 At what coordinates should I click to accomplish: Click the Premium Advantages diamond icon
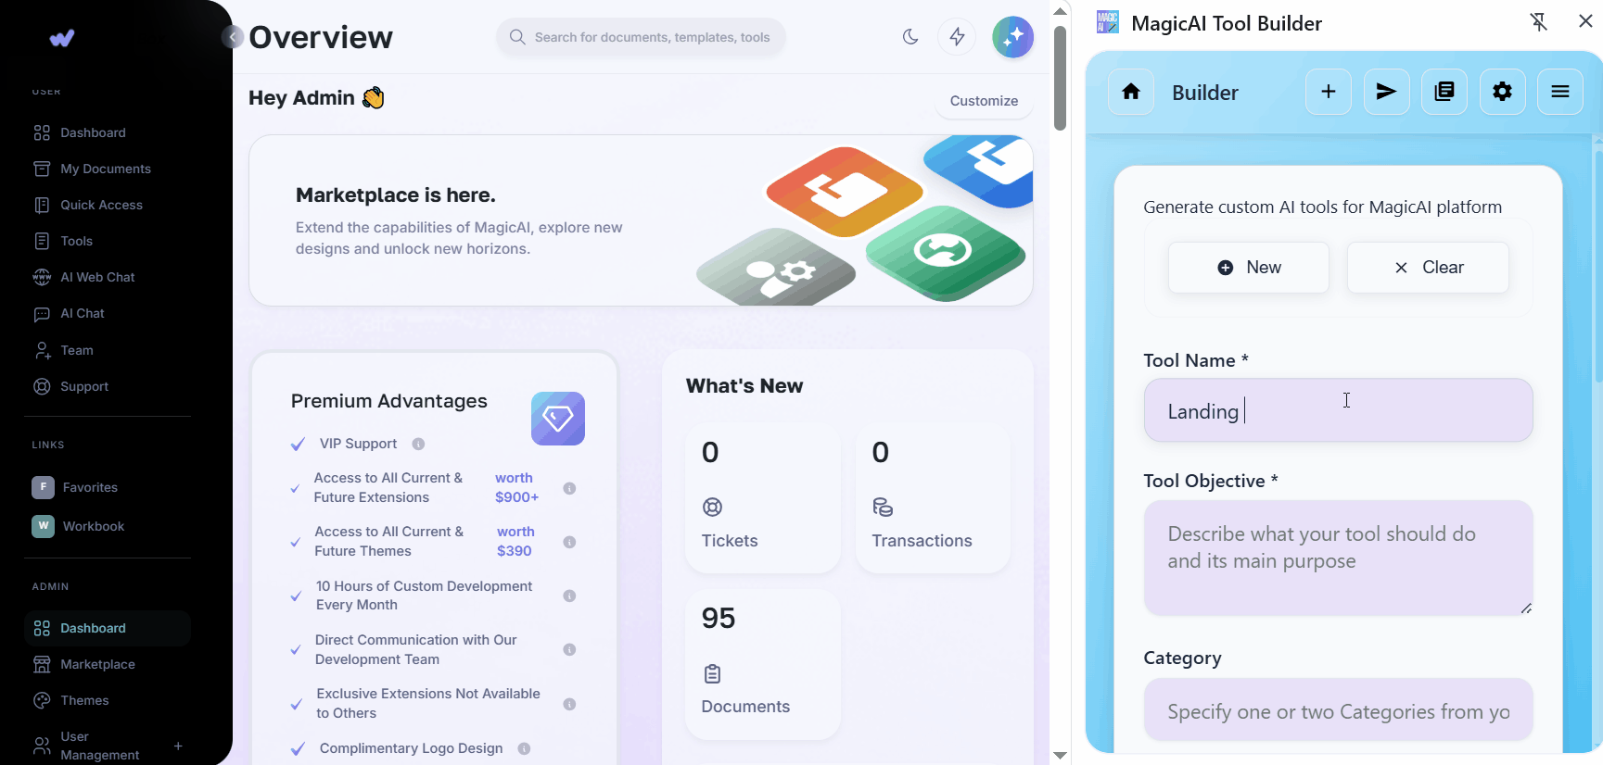557,419
